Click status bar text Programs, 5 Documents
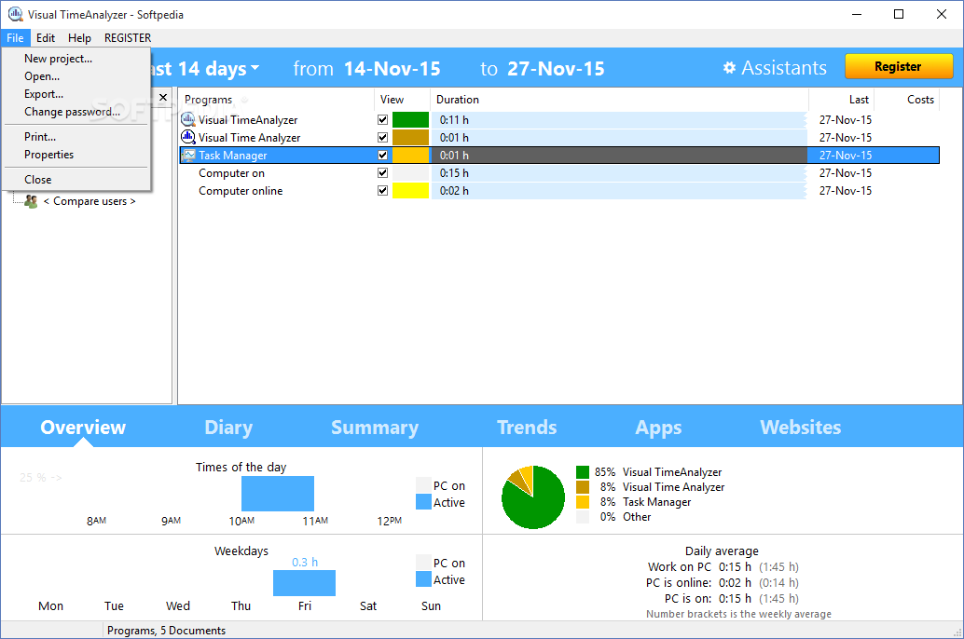This screenshot has width=964, height=639. point(167,631)
